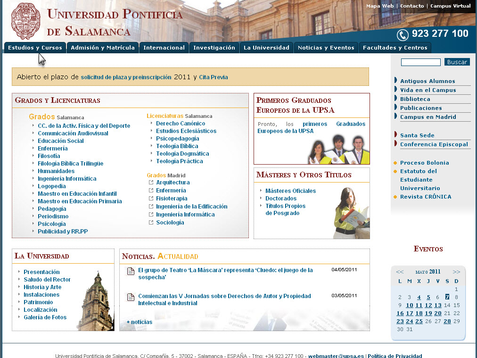Image resolution: width=477 pixels, height=358 pixels.
Task: Open the Política de Privacidad footer link
Action: coord(395,356)
